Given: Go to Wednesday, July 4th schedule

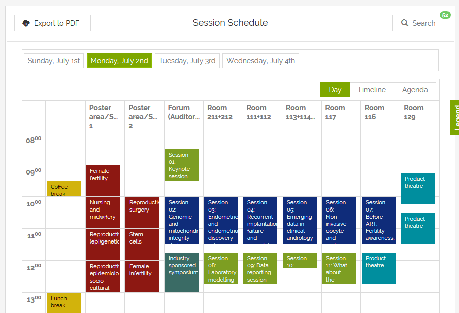Looking at the screenshot, I should click(260, 61).
